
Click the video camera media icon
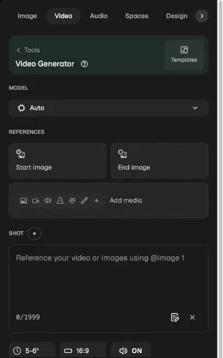36,200
